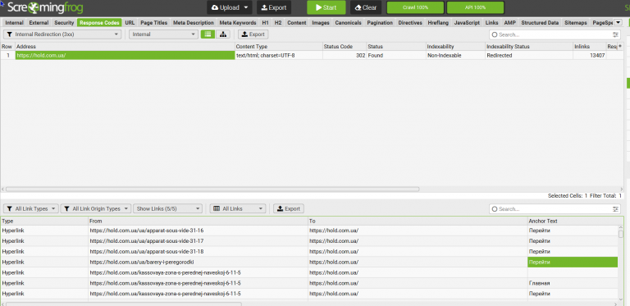The width and height of the screenshot is (630, 306).
Task: Open the Pagination tab
Action: [380, 23]
